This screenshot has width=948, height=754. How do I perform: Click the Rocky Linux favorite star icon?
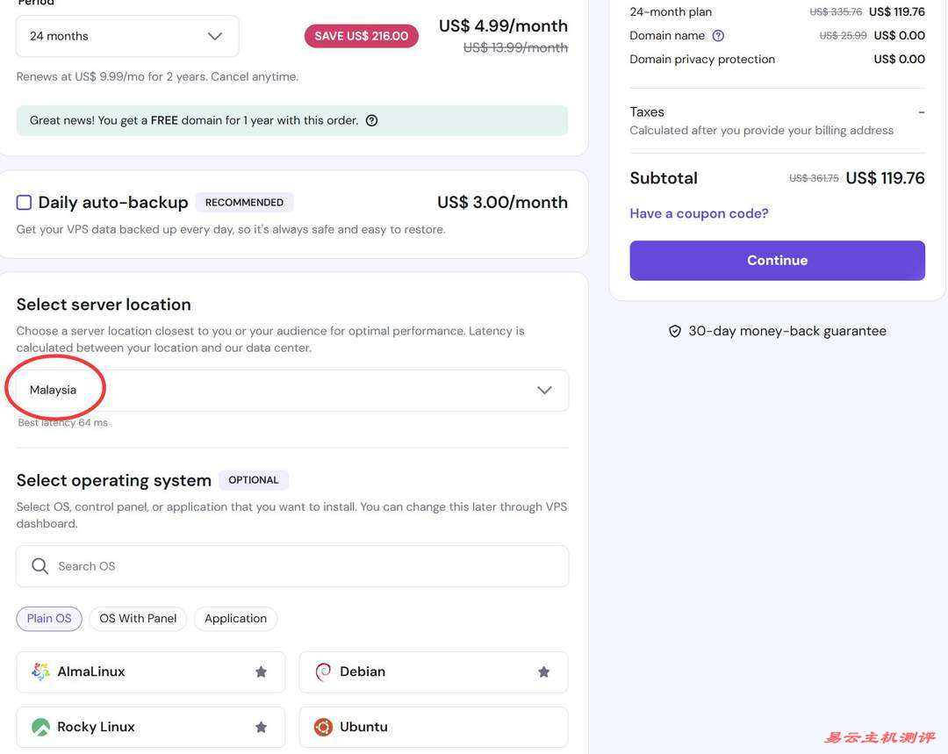pos(261,728)
